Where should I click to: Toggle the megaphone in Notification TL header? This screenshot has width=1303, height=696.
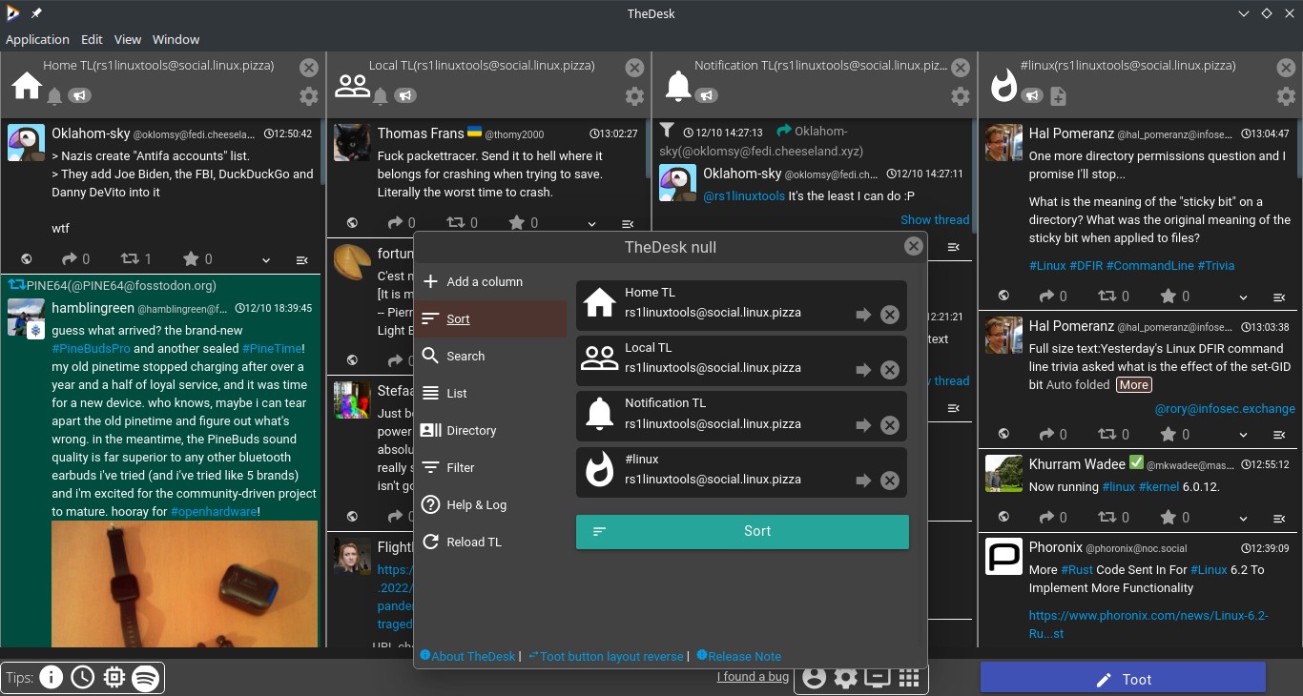(x=706, y=95)
